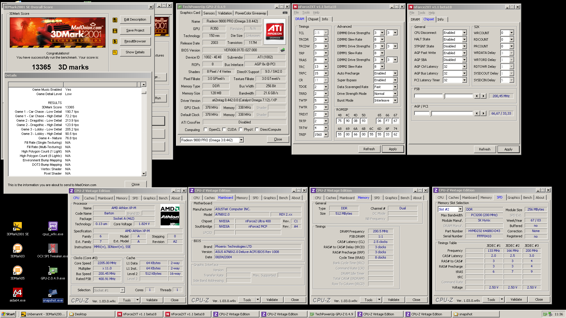Open the 3DMark2001 SE desktop shortcut
This screenshot has width=566, height=318.
17,229
